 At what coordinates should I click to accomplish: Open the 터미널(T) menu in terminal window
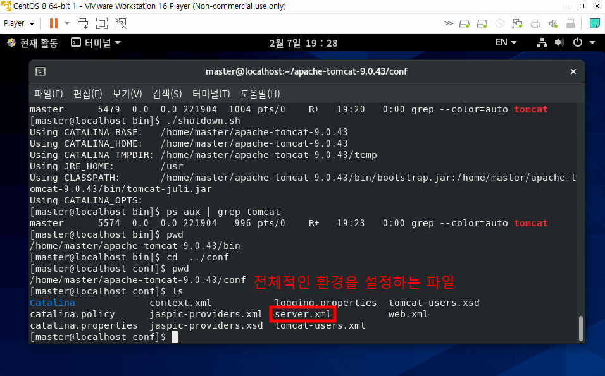click(x=211, y=94)
